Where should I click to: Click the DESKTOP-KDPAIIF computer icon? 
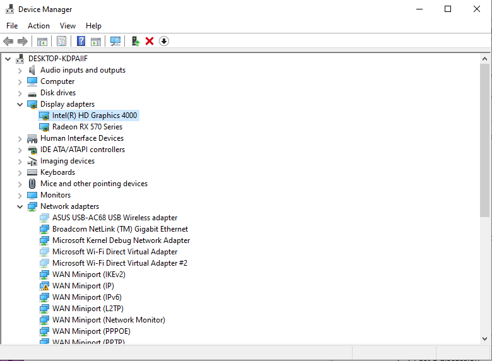tap(20, 59)
